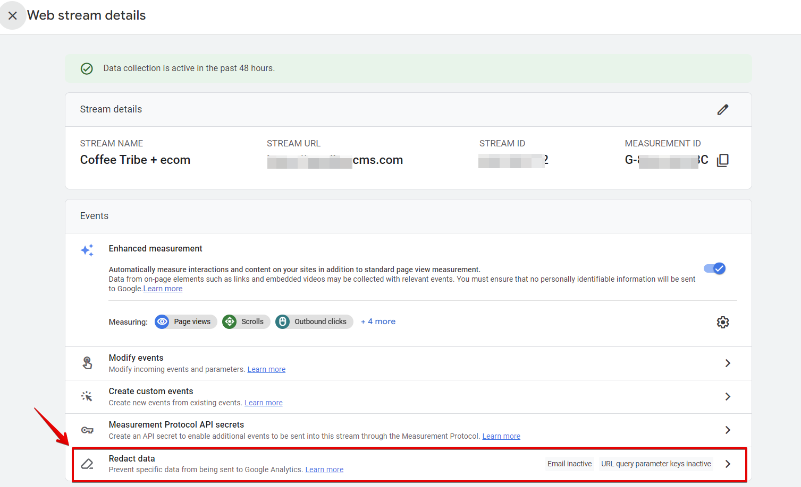801x487 pixels.
Task: Show 4 more measured events
Action: coord(378,321)
